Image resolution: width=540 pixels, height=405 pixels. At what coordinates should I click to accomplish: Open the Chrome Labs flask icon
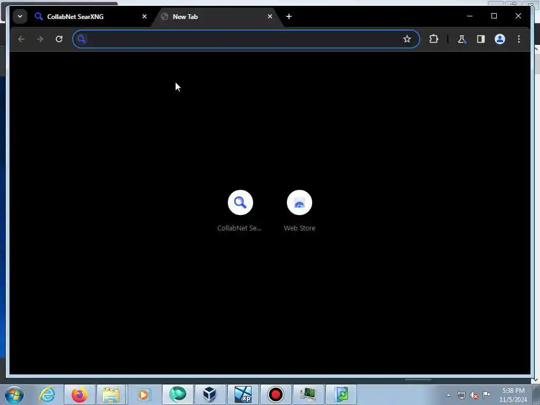click(461, 39)
